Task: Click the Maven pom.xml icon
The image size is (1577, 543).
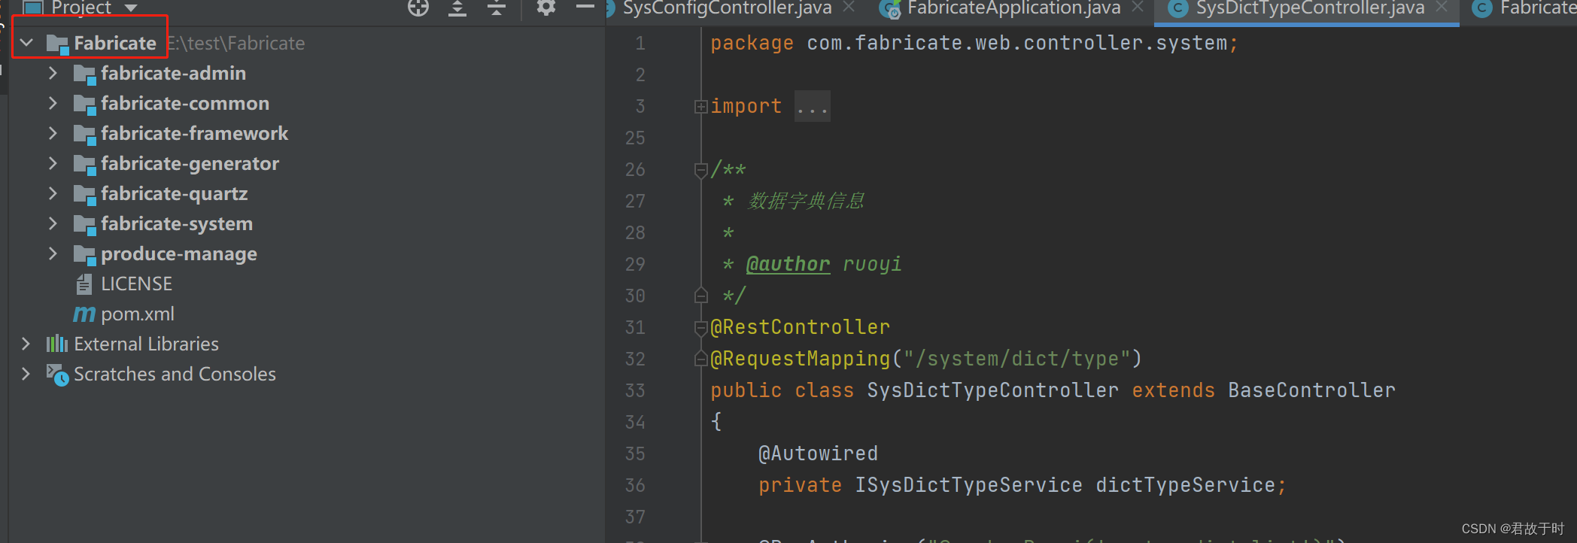Action: tap(84, 314)
